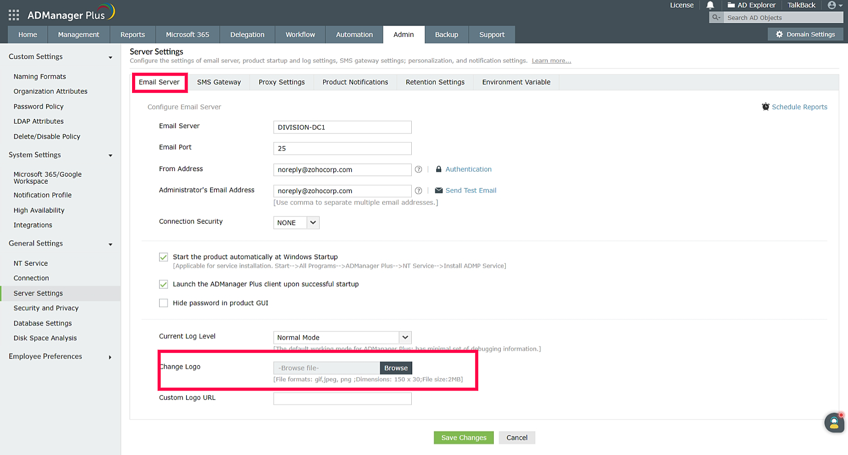Click the search magnifier icon
The width and height of the screenshot is (848, 455).
[716, 17]
